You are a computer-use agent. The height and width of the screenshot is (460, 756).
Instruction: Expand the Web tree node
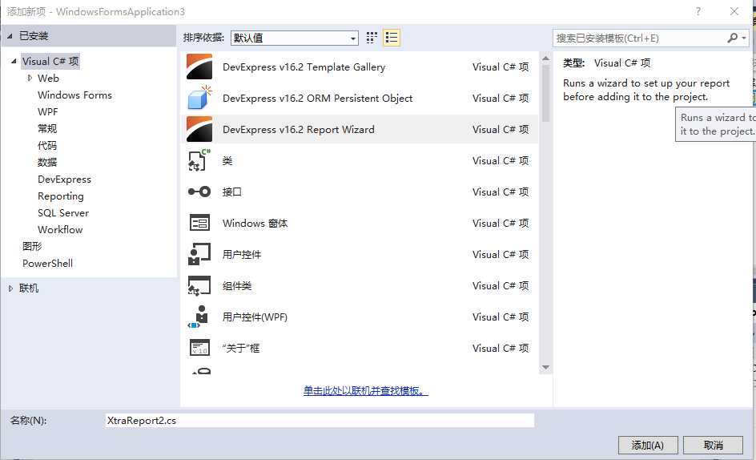pos(30,78)
